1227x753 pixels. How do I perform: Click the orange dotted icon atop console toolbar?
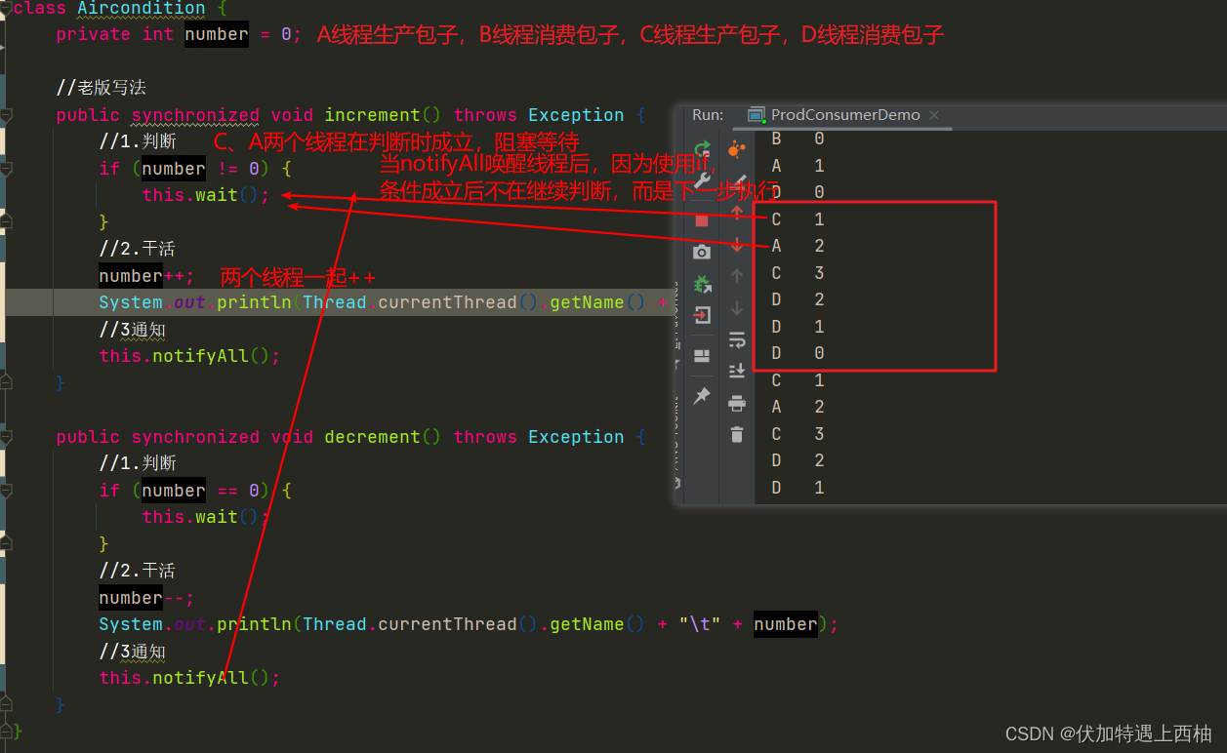[x=737, y=149]
